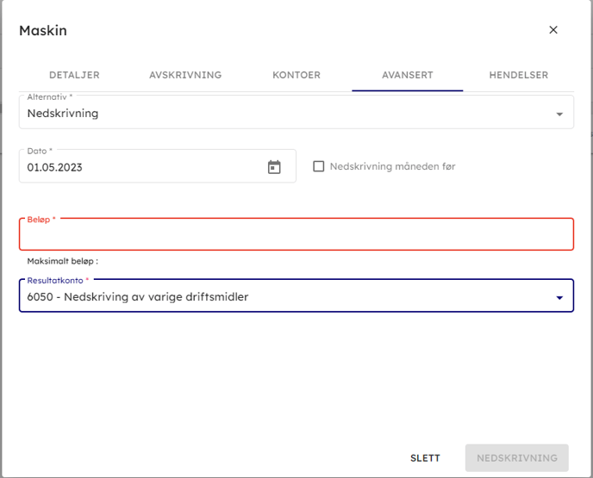This screenshot has height=478, width=593.
Task: Go to the Kontoer tab
Action: 296,75
